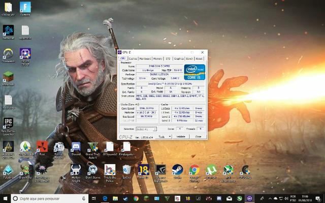
Task: Open the Discord desktop shortcut
Action: coord(76,148)
